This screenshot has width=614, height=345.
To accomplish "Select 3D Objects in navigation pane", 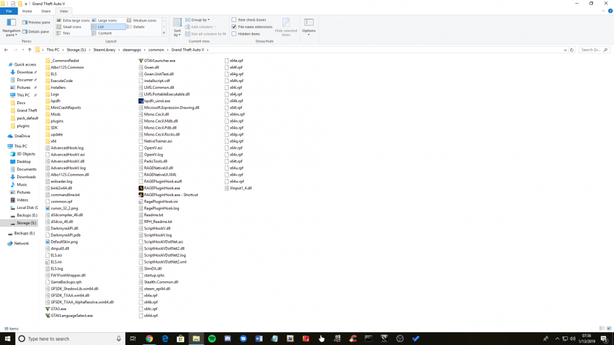I will pos(23,154).
